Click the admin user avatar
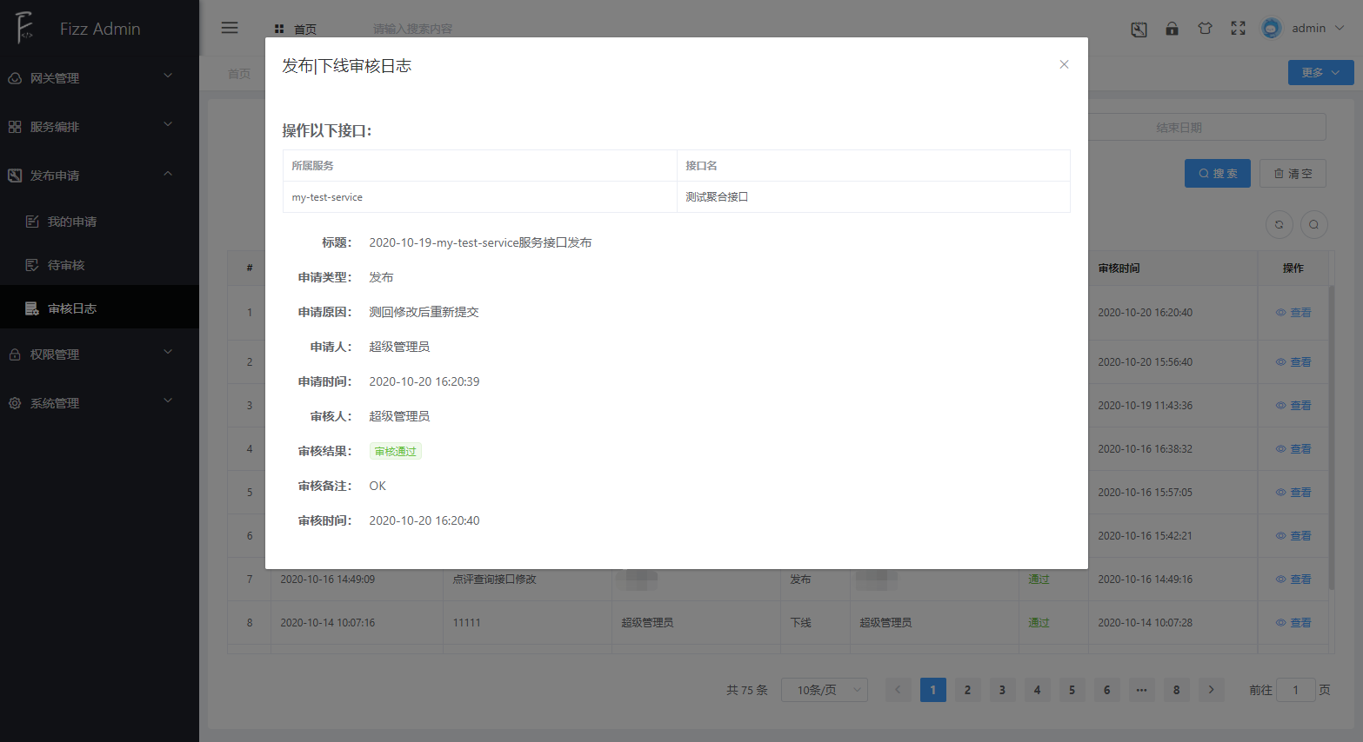 [x=1271, y=29]
